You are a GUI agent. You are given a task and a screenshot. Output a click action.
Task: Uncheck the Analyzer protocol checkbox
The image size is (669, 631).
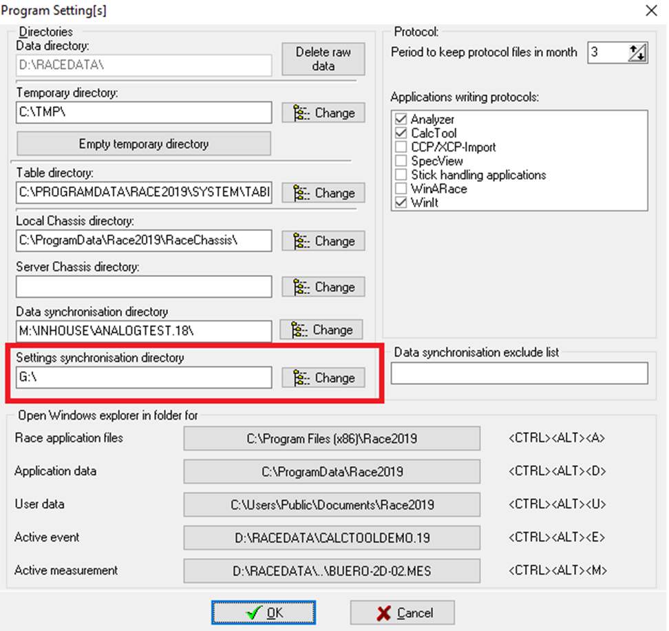pyautogui.click(x=401, y=120)
